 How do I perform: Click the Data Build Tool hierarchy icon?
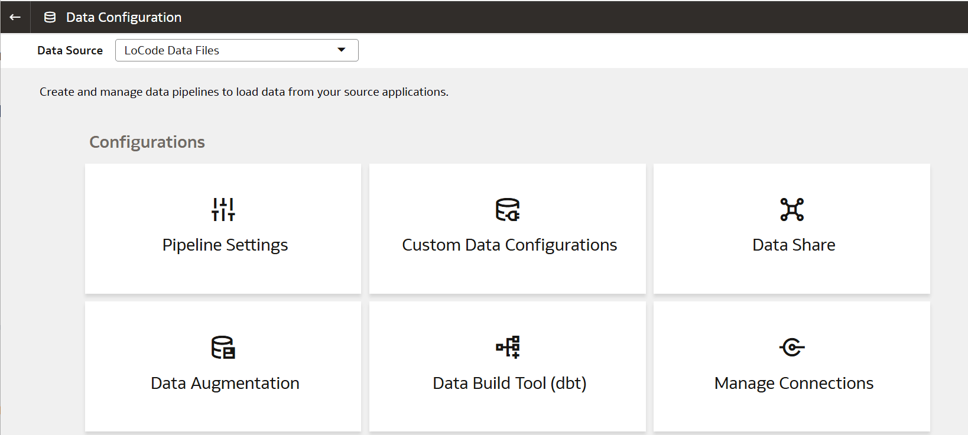click(508, 348)
